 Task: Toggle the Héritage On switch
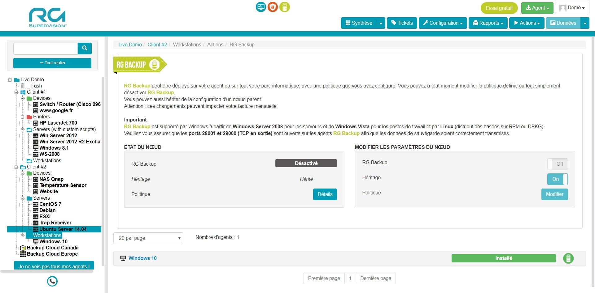tap(558, 179)
